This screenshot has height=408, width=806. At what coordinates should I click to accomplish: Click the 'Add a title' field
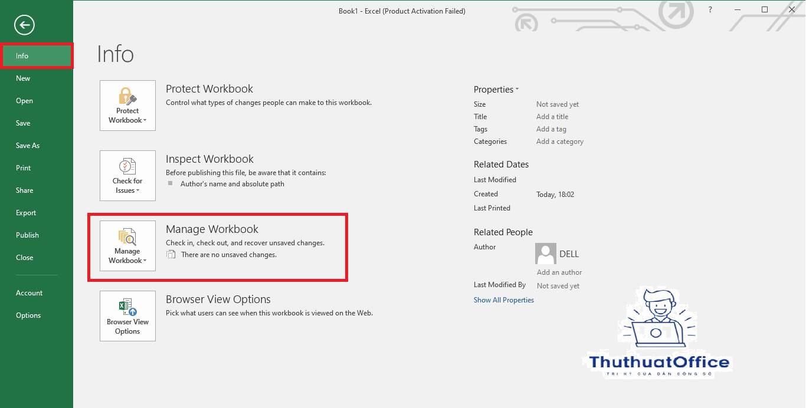point(552,117)
